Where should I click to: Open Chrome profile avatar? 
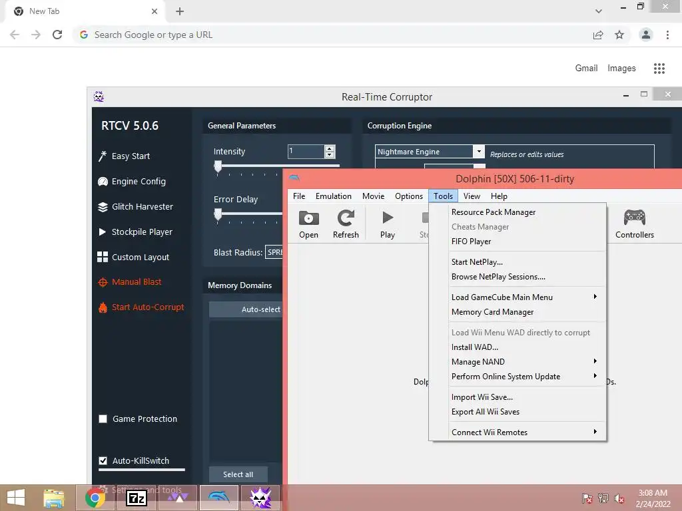tap(646, 35)
